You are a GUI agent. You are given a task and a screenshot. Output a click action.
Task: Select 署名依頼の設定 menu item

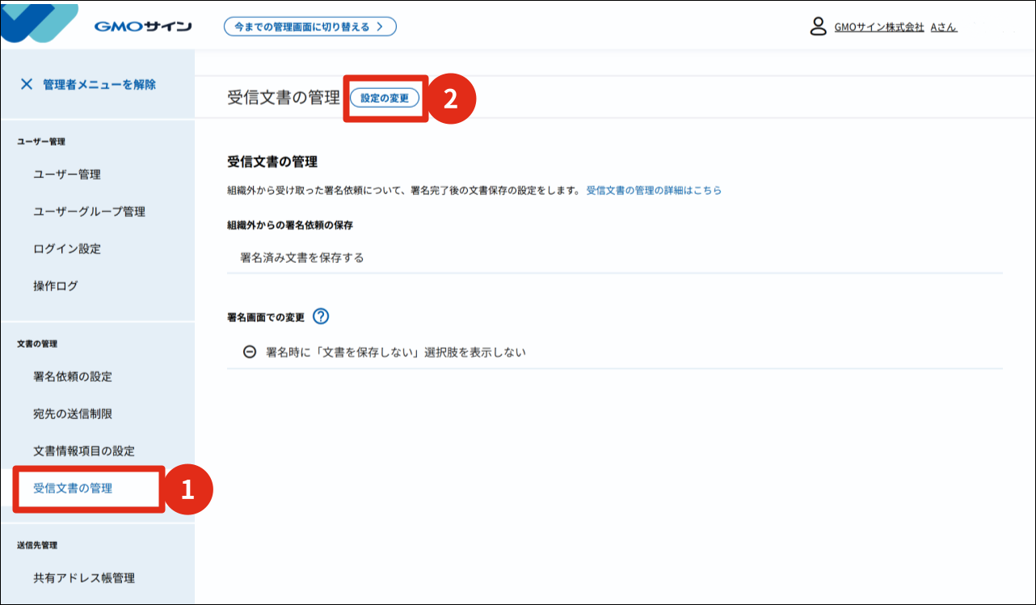pos(73,377)
